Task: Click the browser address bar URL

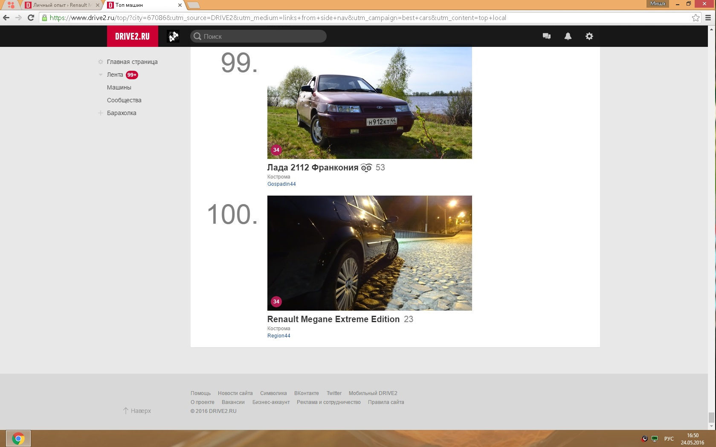Action: pyautogui.click(x=278, y=17)
